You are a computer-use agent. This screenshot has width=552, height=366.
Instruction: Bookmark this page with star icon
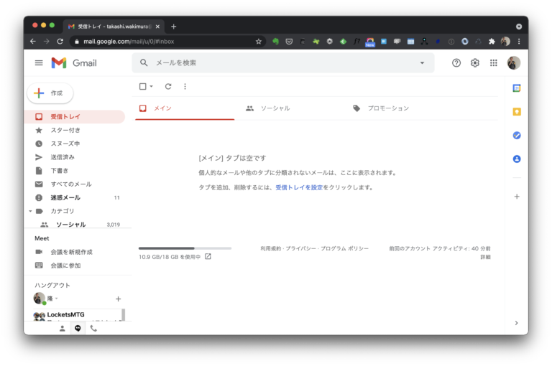tap(259, 42)
